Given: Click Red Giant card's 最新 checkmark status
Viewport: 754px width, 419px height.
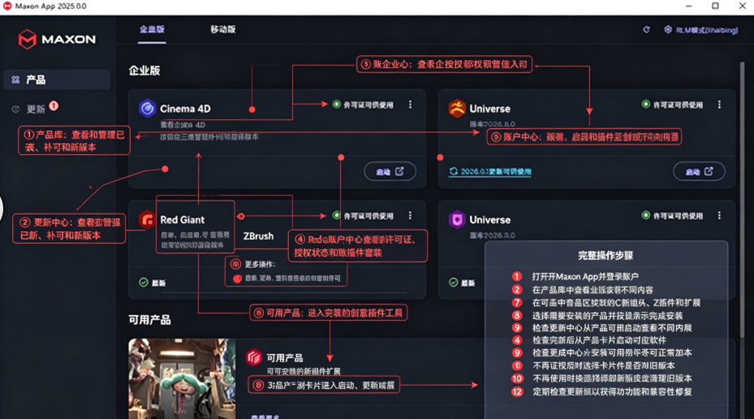Looking at the screenshot, I should [152, 283].
